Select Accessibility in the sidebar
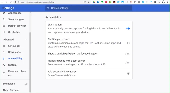 click(x=15, y=59)
